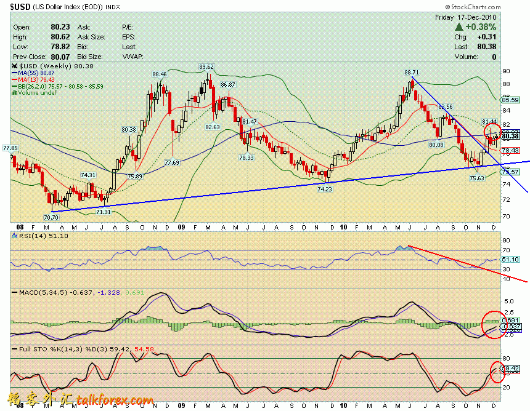Click the 82.63 price low label
The height and width of the screenshot is (411, 530).
213,127
